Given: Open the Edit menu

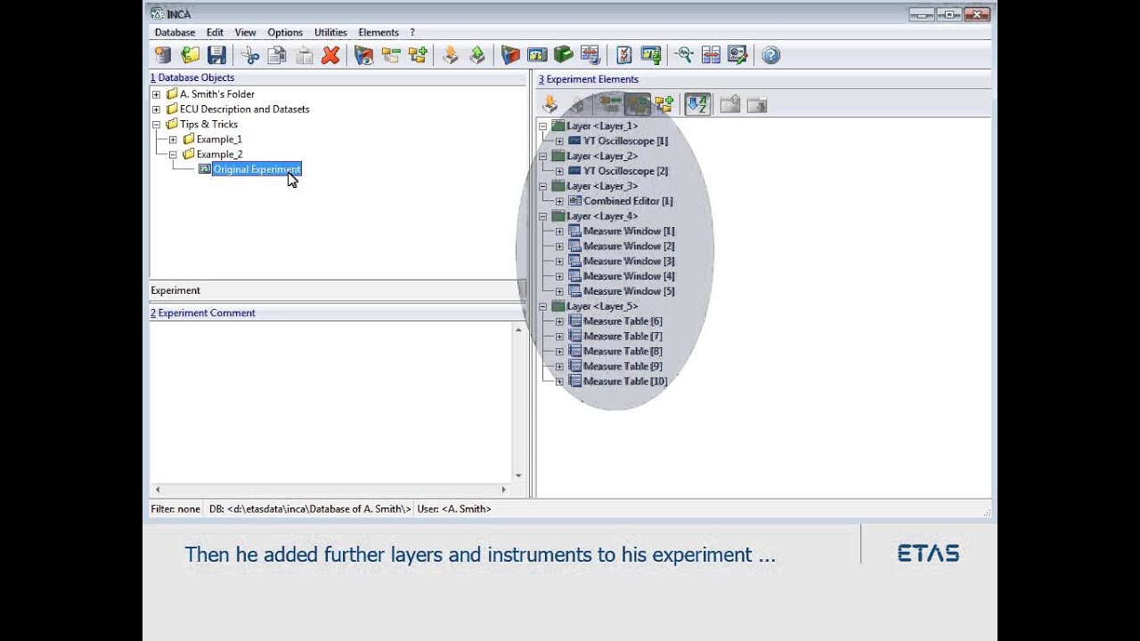Looking at the screenshot, I should click(x=215, y=33).
